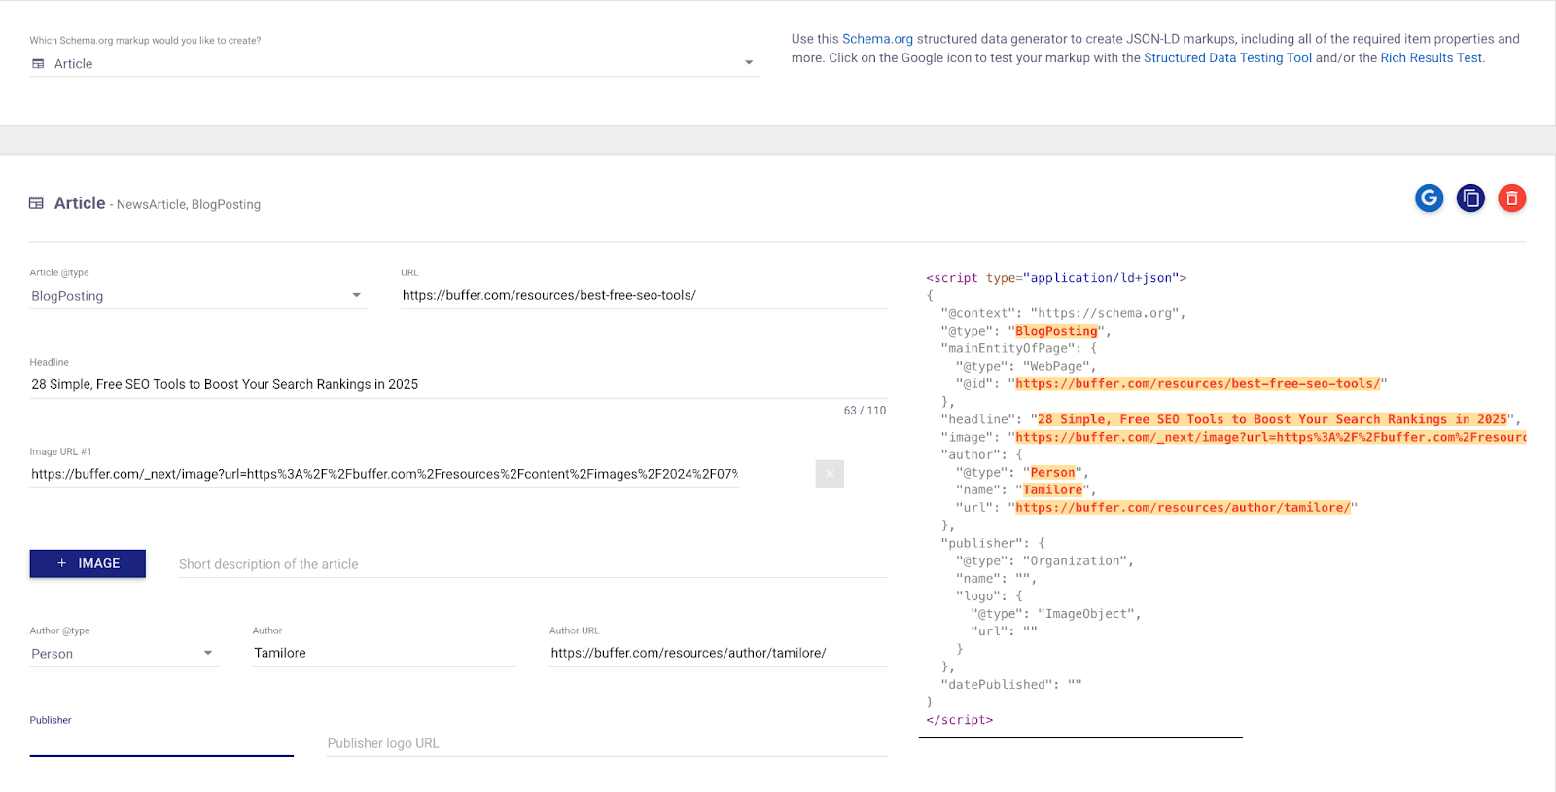The height and width of the screenshot is (792, 1556).
Task: Click the closing </script> tag line
Action: click(x=960, y=720)
